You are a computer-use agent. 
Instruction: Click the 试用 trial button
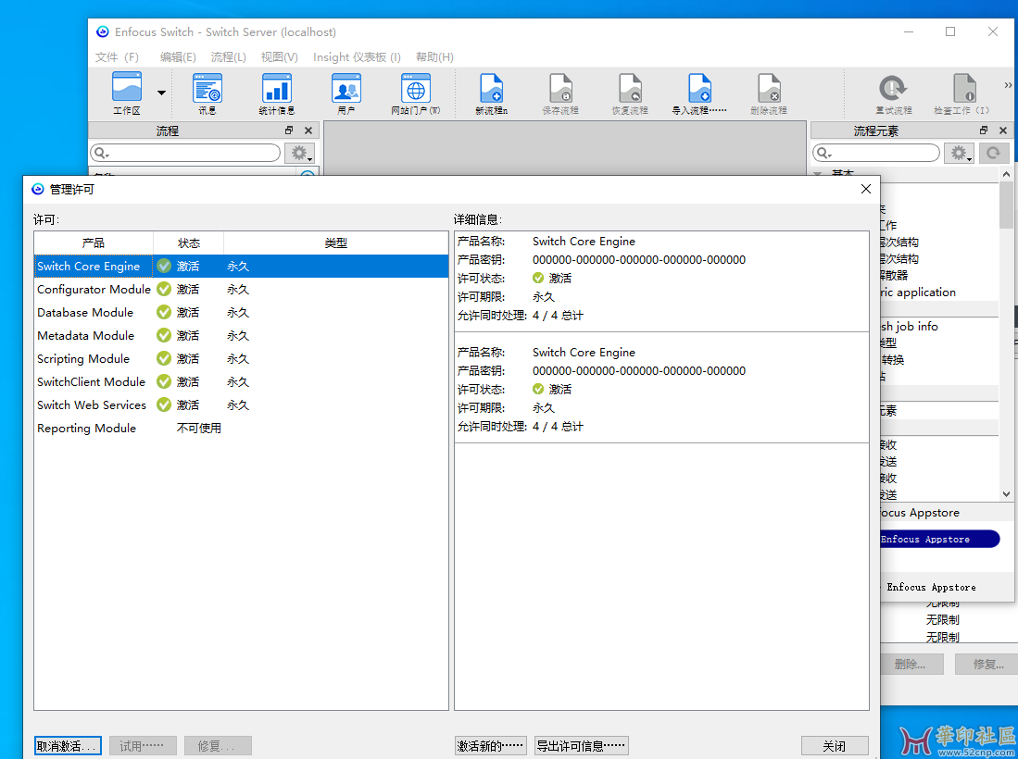[143, 746]
